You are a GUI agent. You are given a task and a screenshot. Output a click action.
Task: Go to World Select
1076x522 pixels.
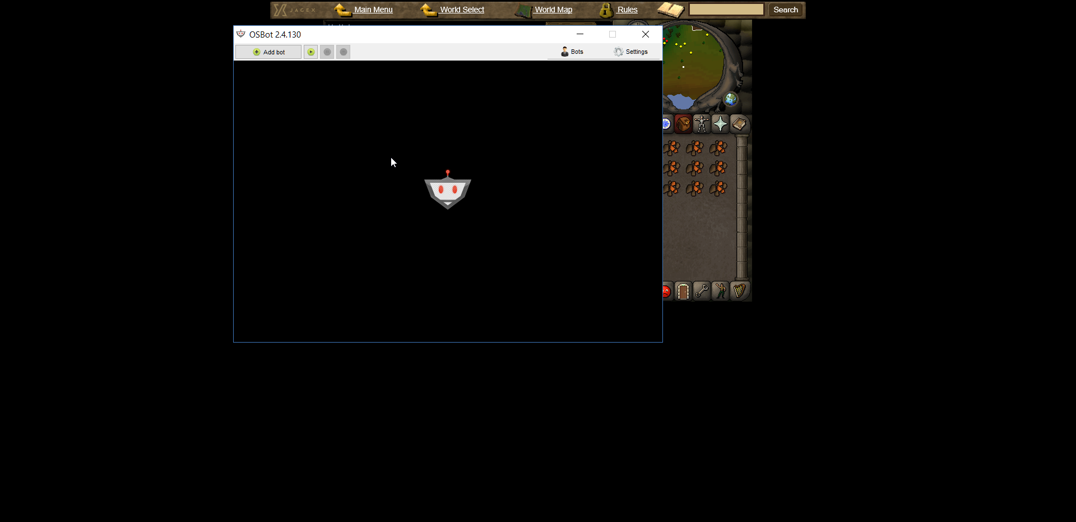click(x=462, y=10)
